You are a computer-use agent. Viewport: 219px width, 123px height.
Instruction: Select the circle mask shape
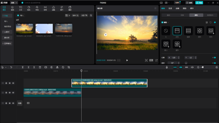(200, 31)
